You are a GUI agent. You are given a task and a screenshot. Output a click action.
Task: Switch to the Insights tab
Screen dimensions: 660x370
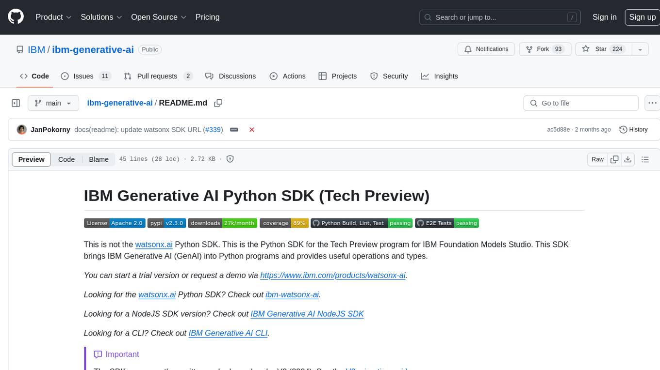click(439, 76)
